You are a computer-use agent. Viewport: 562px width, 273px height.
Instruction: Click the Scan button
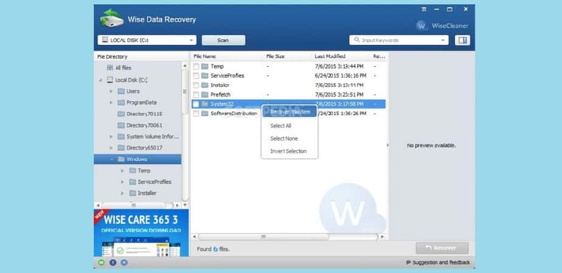223,40
